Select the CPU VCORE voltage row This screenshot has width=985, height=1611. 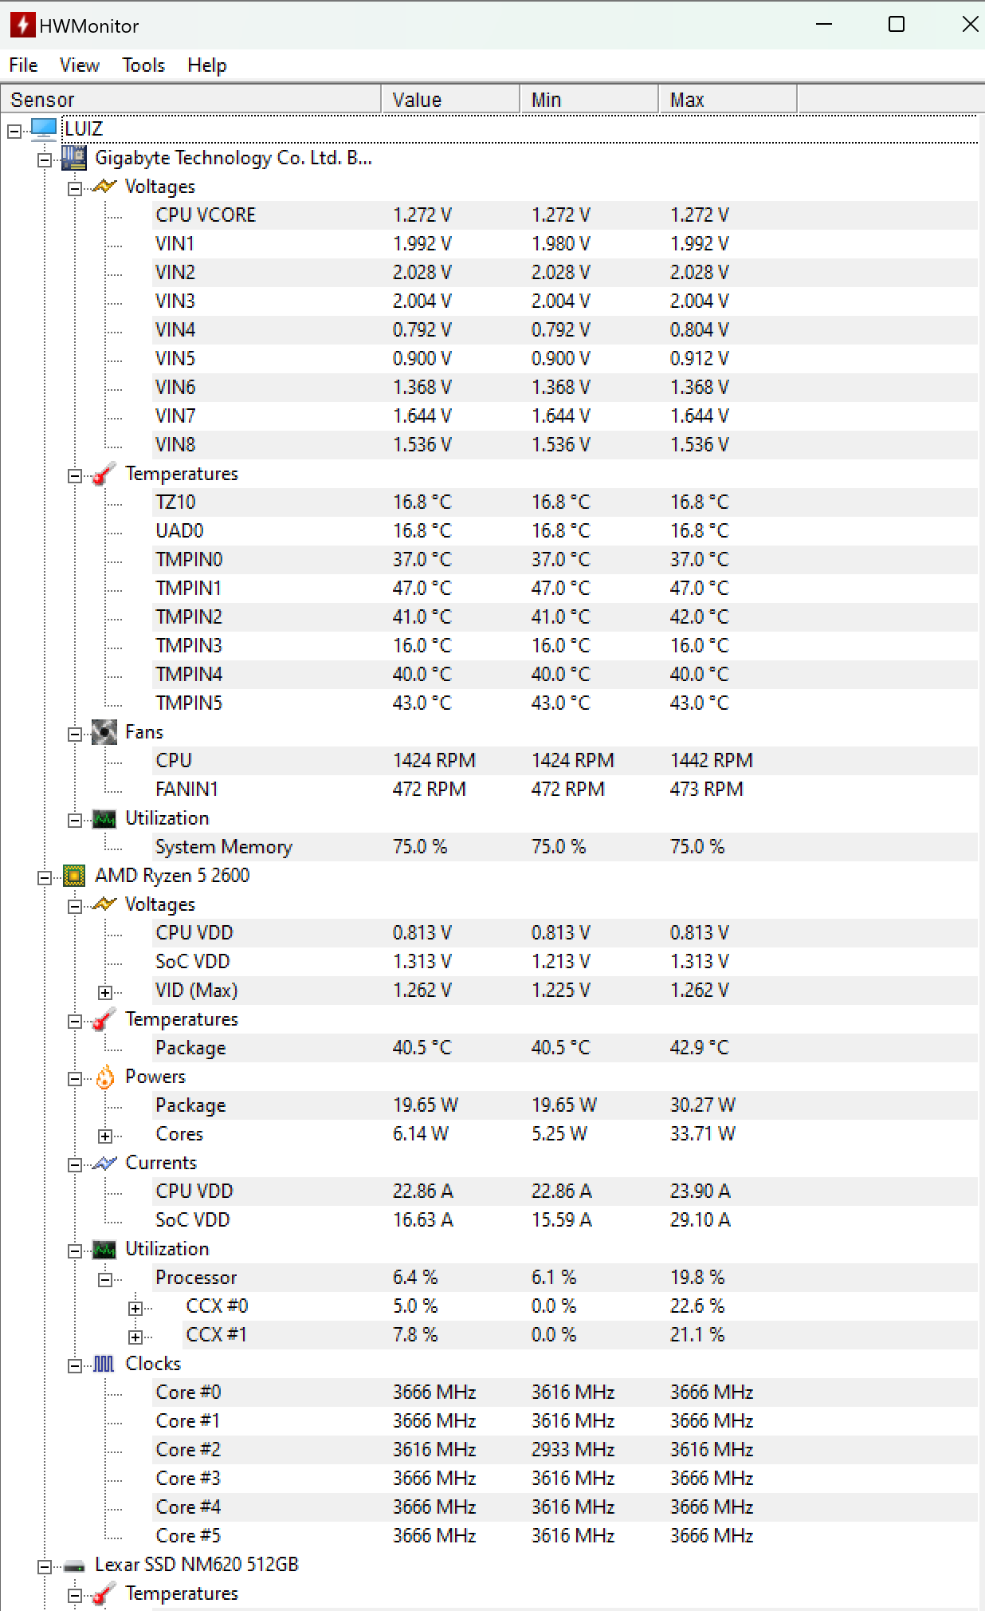pyautogui.click(x=565, y=215)
